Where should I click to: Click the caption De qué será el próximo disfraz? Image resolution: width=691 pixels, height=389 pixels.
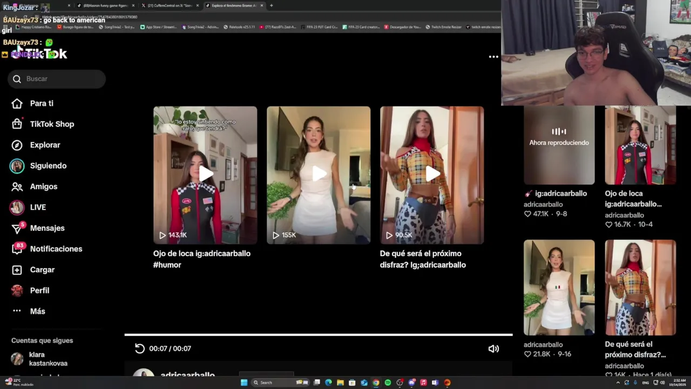tap(423, 259)
